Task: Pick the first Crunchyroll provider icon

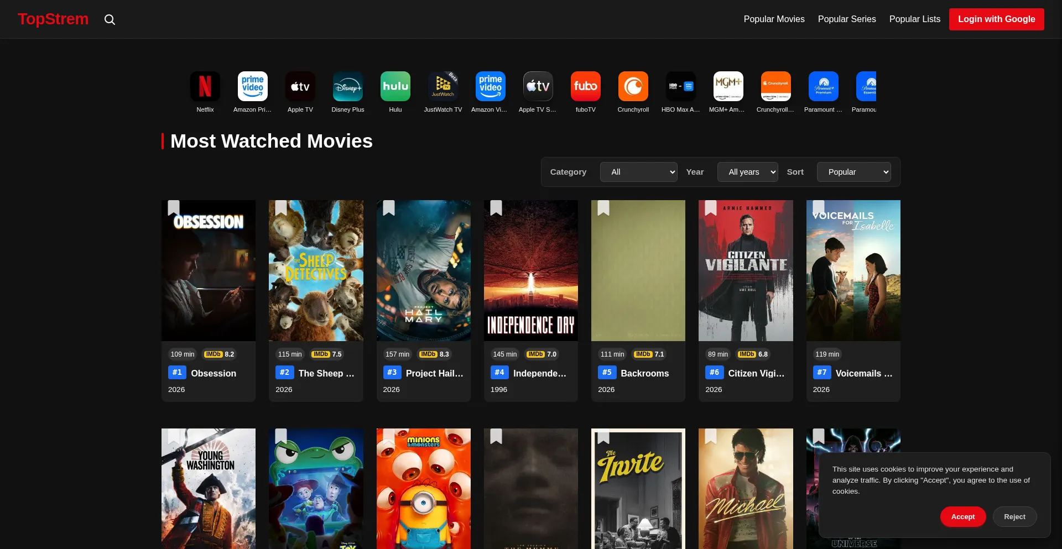Action: (633, 86)
